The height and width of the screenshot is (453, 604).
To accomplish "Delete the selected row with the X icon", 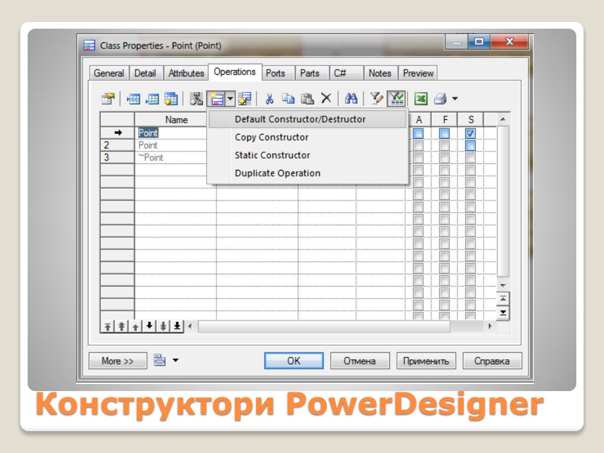I will click(326, 99).
